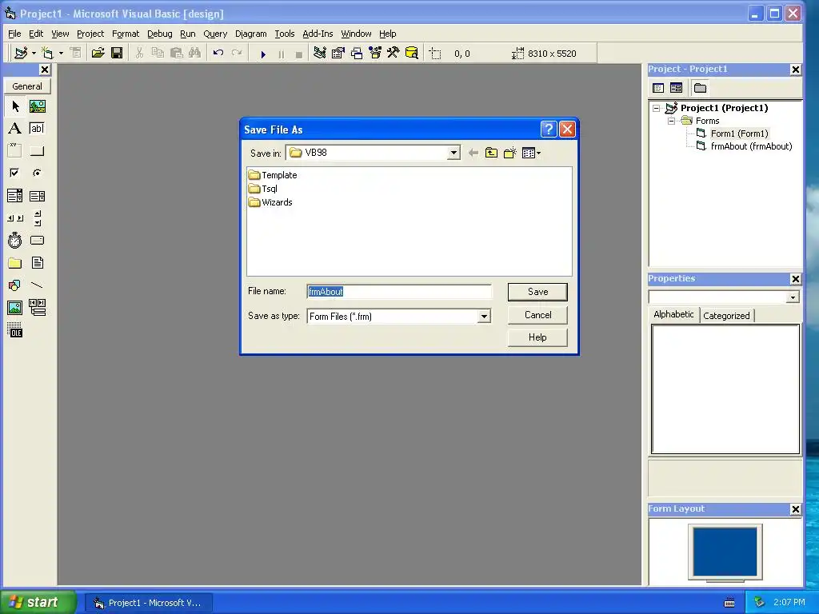Open View Menu dropdown in Save dialog
Image resolution: width=819 pixels, height=614 pixels.
click(531, 153)
